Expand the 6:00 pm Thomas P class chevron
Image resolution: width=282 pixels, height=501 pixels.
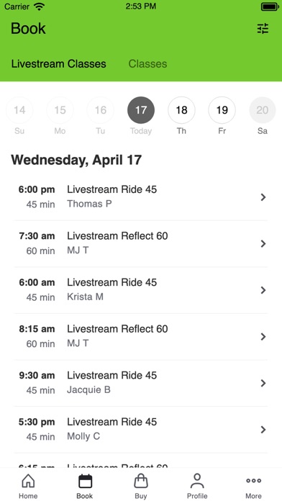pos(263,197)
